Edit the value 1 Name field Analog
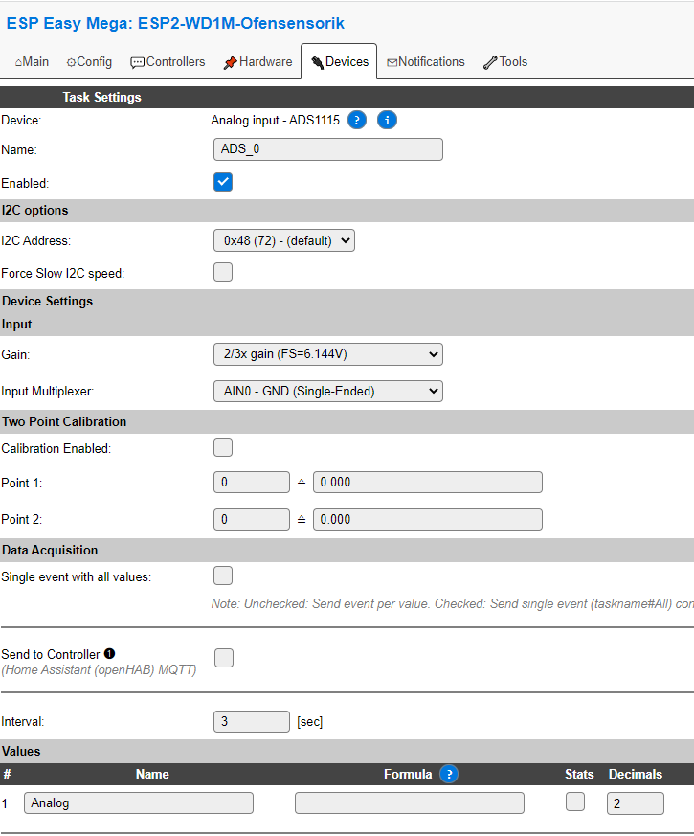 click(139, 802)
